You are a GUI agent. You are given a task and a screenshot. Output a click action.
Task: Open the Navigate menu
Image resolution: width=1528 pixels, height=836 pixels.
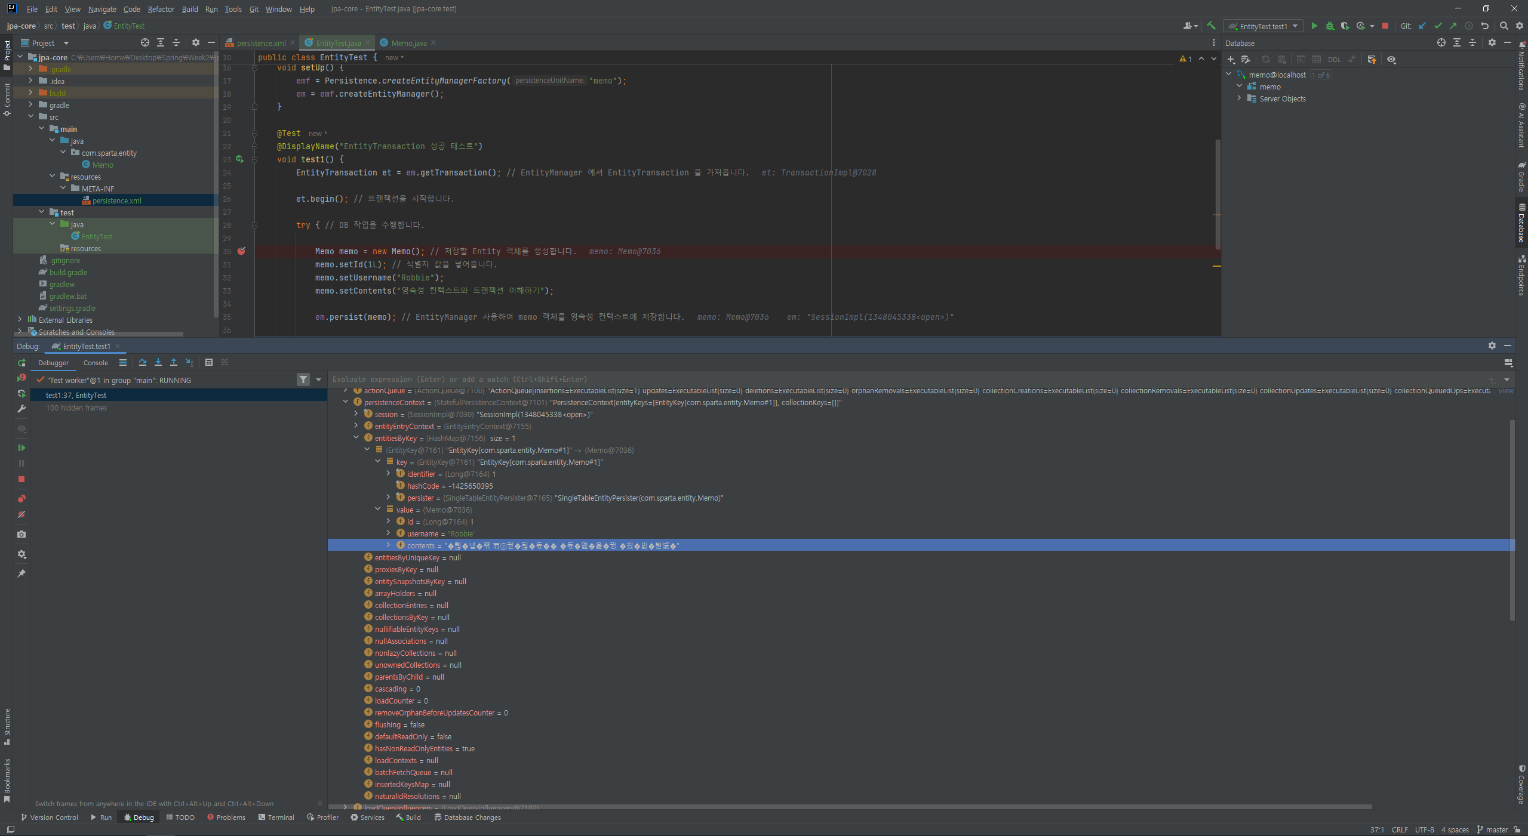point(102,9)
